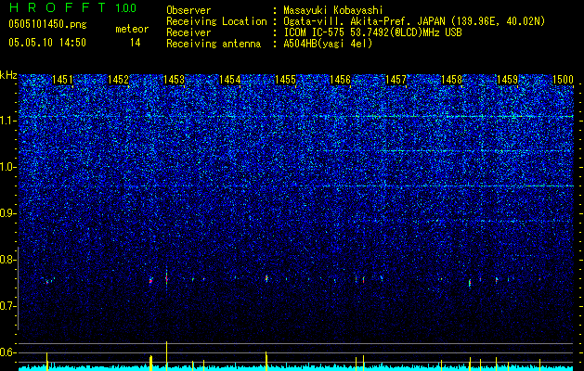The width and height of the screenshot is (584, 371).
Task: Click the Receiving Location value Ogata-vill. Akita-Pref.
Action: 413,21
